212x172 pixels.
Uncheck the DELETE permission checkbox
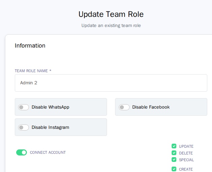tap(174, 153)
